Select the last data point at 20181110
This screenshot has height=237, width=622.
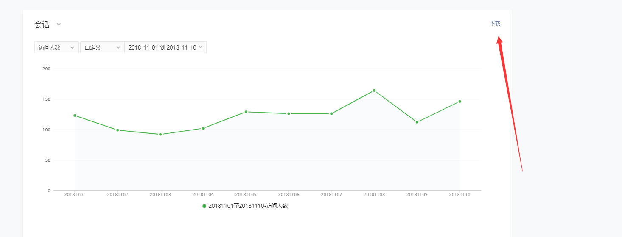coord(459,102)
